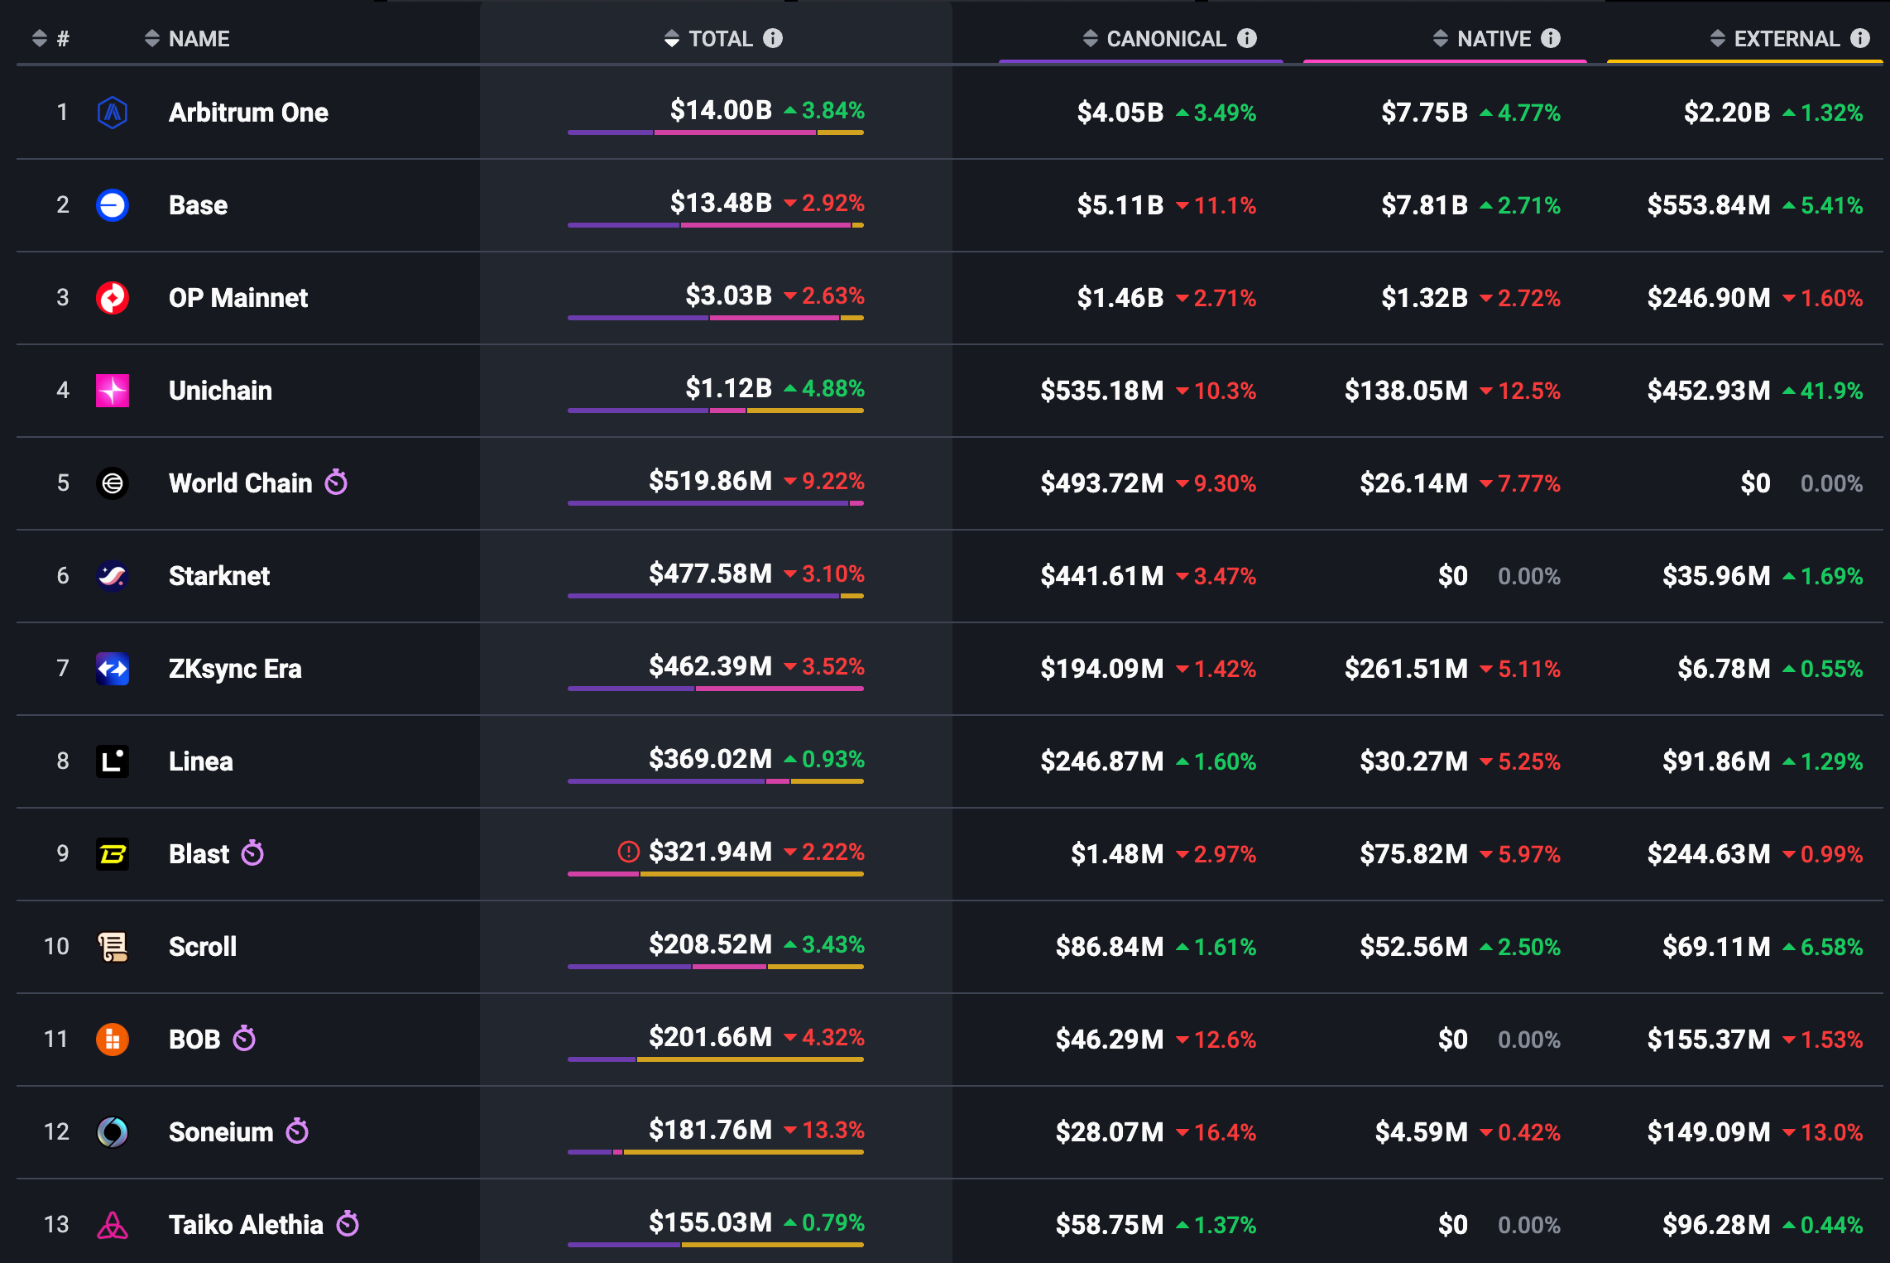Image resolution: width=1890 pixels, height=1263 pixels.
Task: Sort by NATIVE column header arrows
Action: tap(1441, 38)
